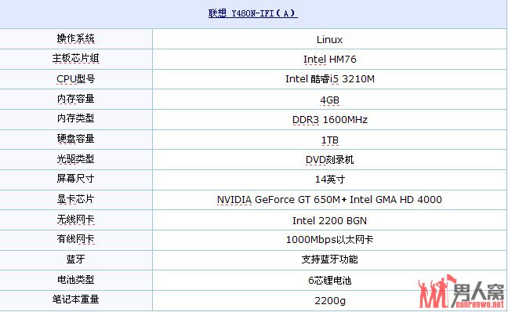The height and width of the screenshot is (312, 508).
Task: Click the 主板芯片组 label link
Action: pyautogui.click(x=75, y=58)
